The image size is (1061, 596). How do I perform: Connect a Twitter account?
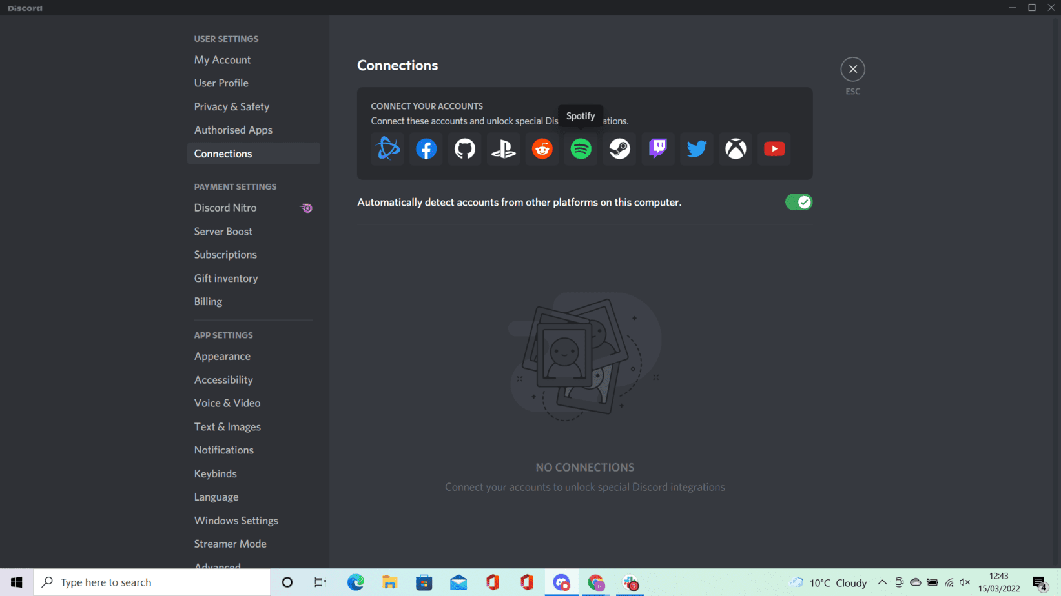[x=697, y=149]
